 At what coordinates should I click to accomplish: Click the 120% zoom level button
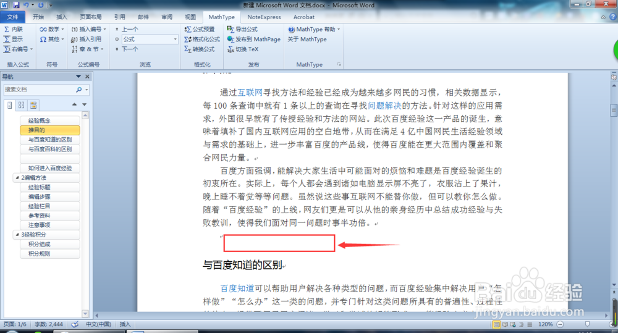point(546,324)
